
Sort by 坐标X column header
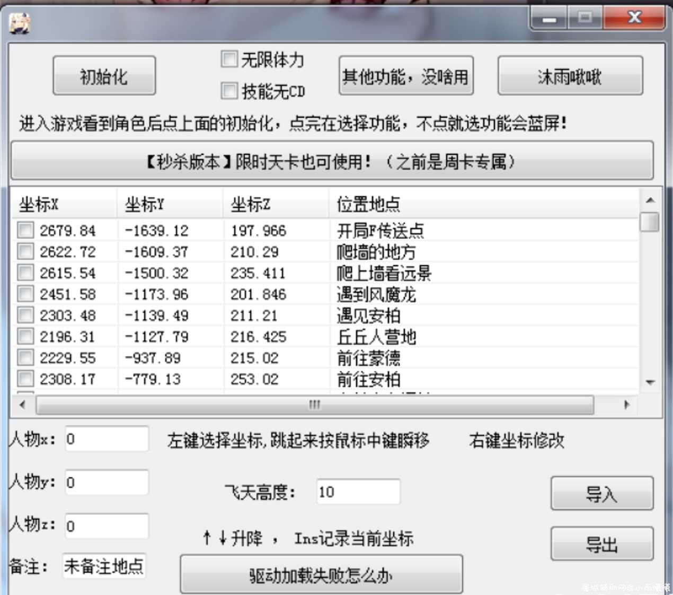coord(64,204)
